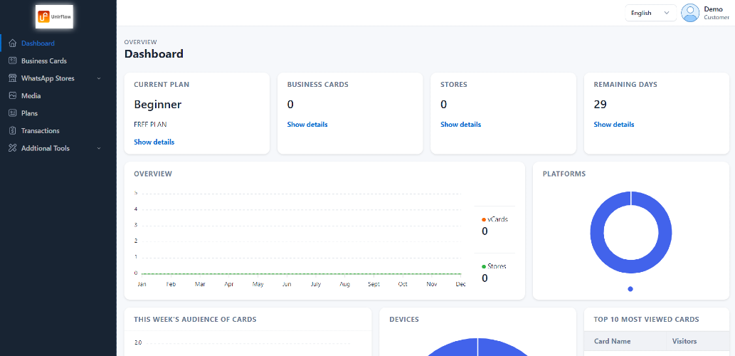
Task: Click the Plans sidebar icon
Action: (13, 113)
